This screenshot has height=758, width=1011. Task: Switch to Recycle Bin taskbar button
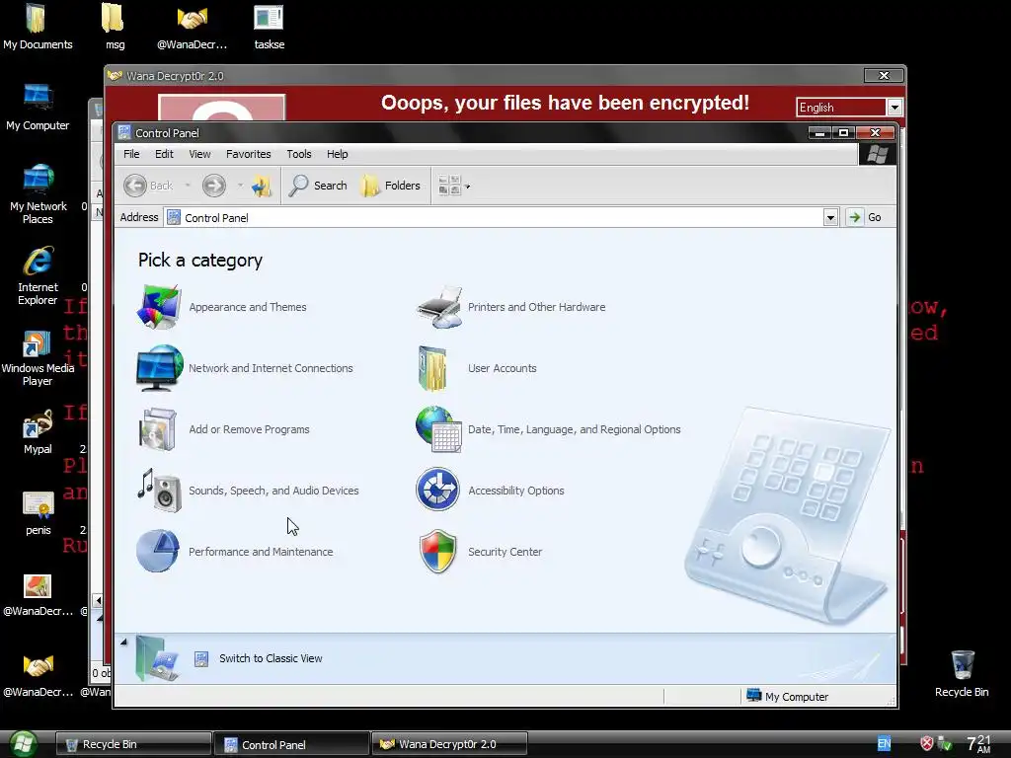click(x=133, y=744)
